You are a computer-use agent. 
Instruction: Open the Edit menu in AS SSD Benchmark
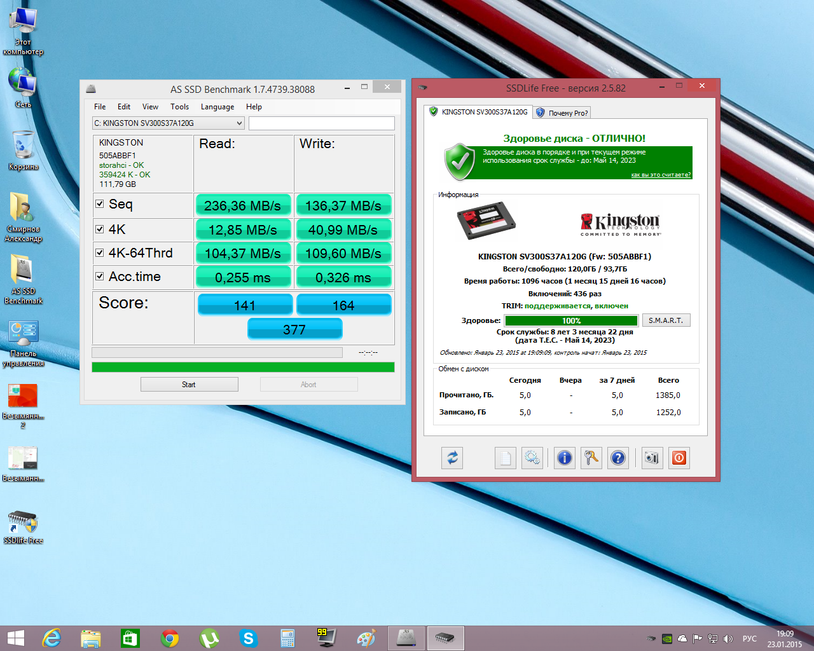pyautogui.click(x=124, y=107)
